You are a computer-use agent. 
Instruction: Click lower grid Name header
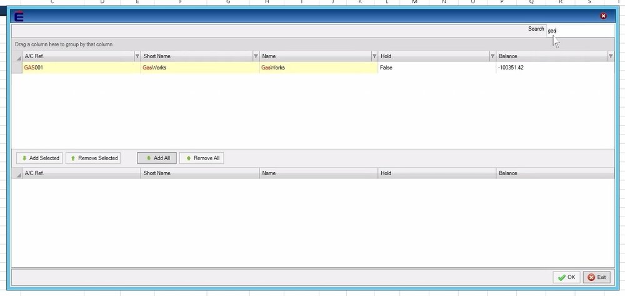(x=319, y=173)
